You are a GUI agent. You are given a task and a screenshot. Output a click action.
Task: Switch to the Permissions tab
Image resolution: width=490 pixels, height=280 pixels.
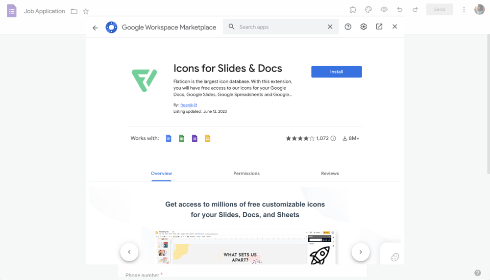(246, 173)
